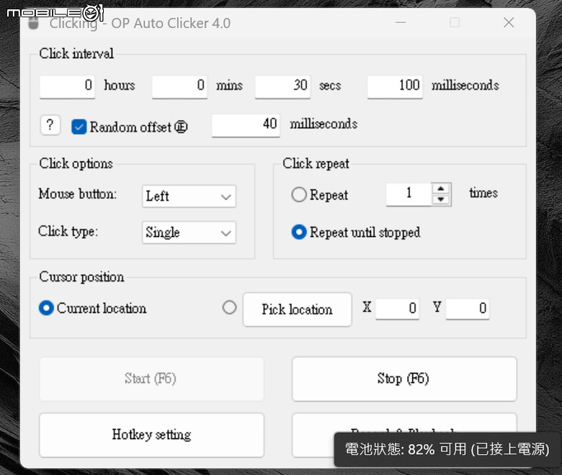Click the random offset milliseconds field
Screen dimensions: 562x475
point(246,125)
